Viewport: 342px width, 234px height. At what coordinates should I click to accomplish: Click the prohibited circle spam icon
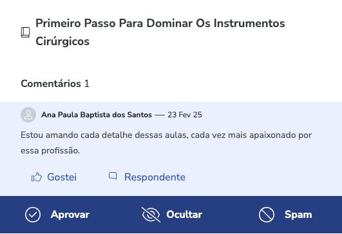tap(267, 215)
